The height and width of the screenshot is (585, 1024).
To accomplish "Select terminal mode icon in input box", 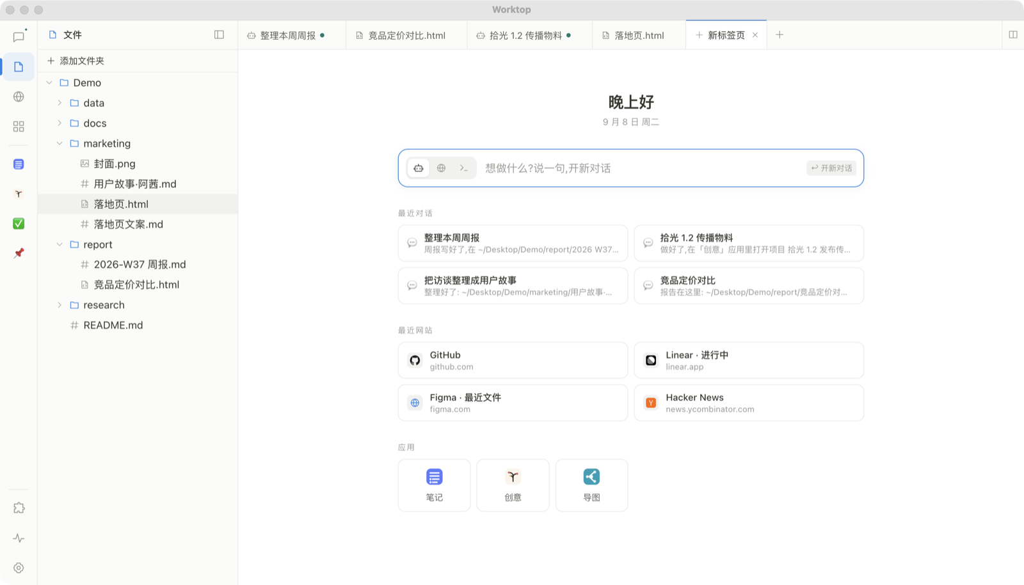I will (464, 168).
